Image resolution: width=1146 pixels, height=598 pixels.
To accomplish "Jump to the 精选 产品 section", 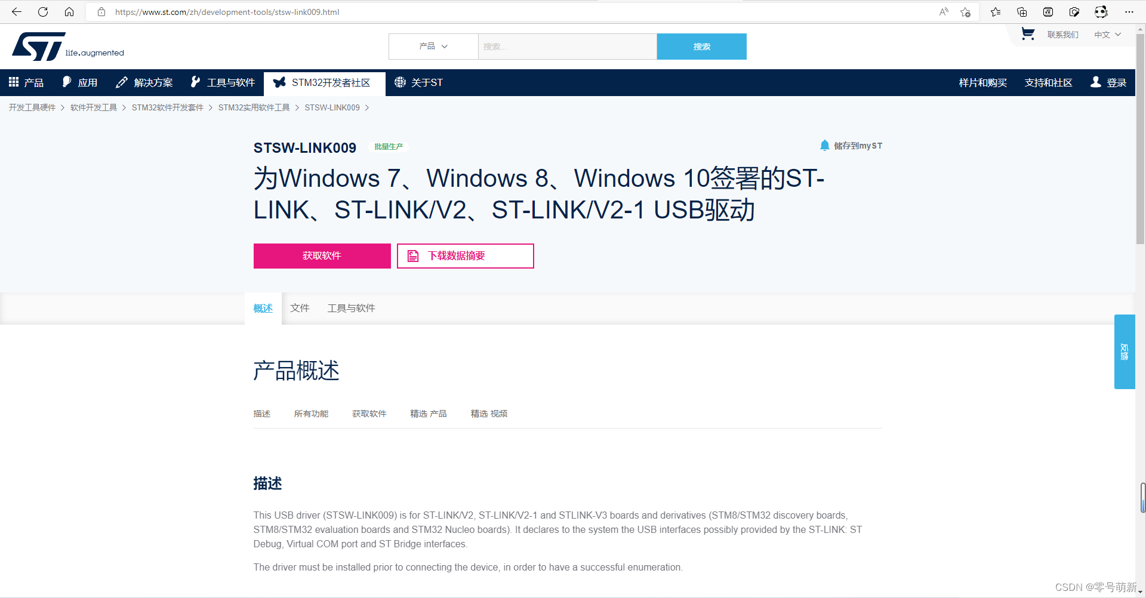I will 429,414.
